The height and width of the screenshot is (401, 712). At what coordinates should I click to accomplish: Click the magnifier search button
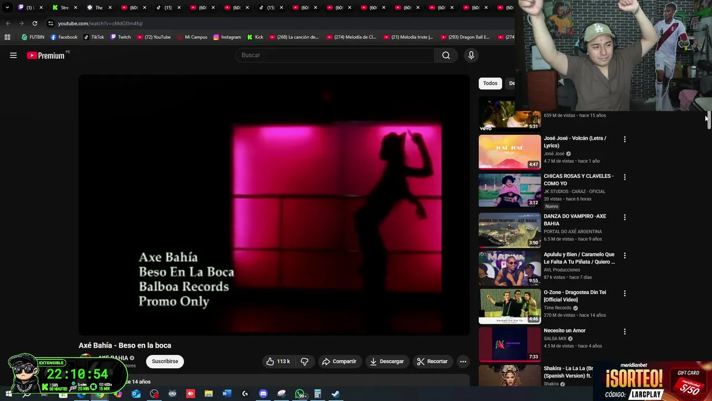click(446, 55)
